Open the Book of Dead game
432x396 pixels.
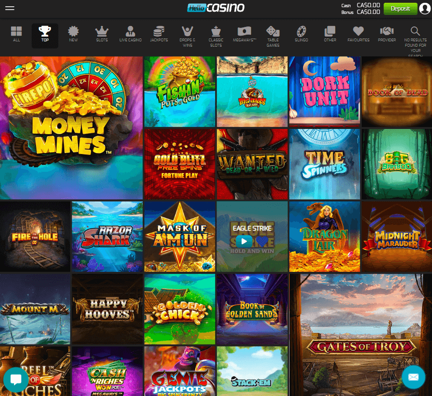tap(397, 92)
